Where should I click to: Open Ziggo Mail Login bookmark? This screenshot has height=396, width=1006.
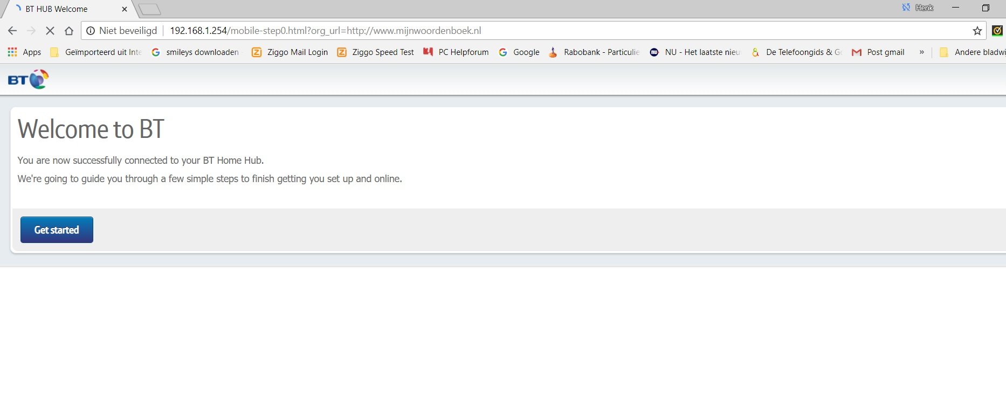point(290,52)
